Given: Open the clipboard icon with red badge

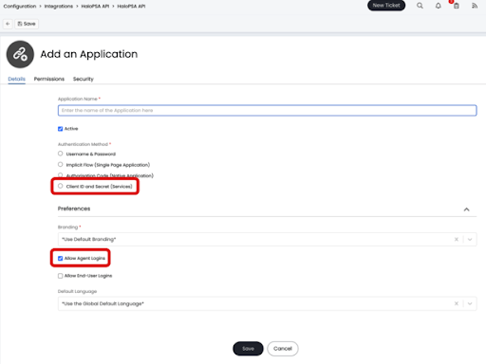Looking at the screenshot, I should pyautogui.click(x=456, y=6).
